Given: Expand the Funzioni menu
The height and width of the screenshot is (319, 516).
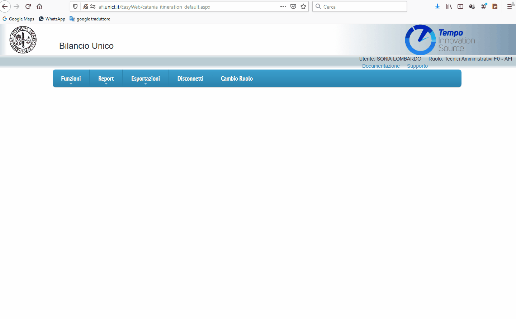Looking at the screenshot, I should pyautogui.click(x=71, y=78).
